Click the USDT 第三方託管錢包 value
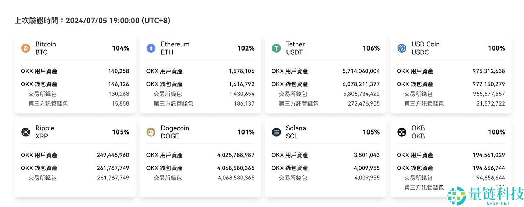This screenshot has width=524, height=207. (363, 103)
